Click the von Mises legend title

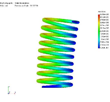102,12
